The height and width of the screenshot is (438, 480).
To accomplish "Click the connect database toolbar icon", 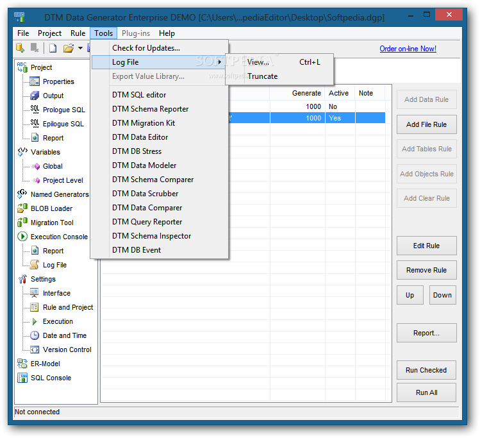I will click(21, 48).
